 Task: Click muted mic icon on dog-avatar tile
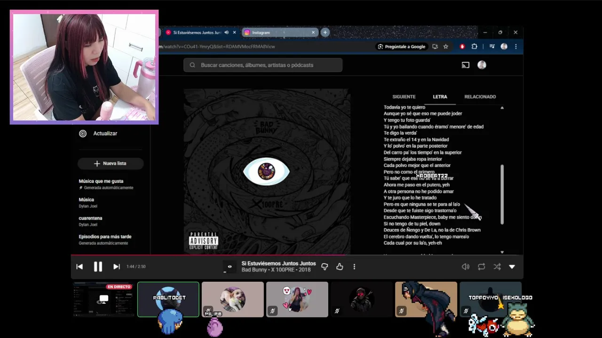pos(208,310)
